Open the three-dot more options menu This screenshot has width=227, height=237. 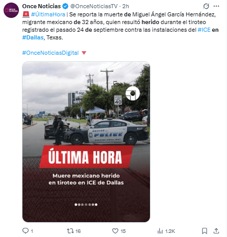[x=216, y=6]
